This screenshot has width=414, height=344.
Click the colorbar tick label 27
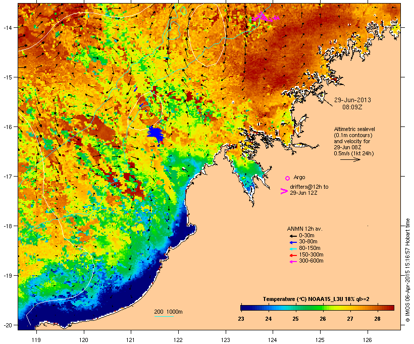click(x=350, y=319)
